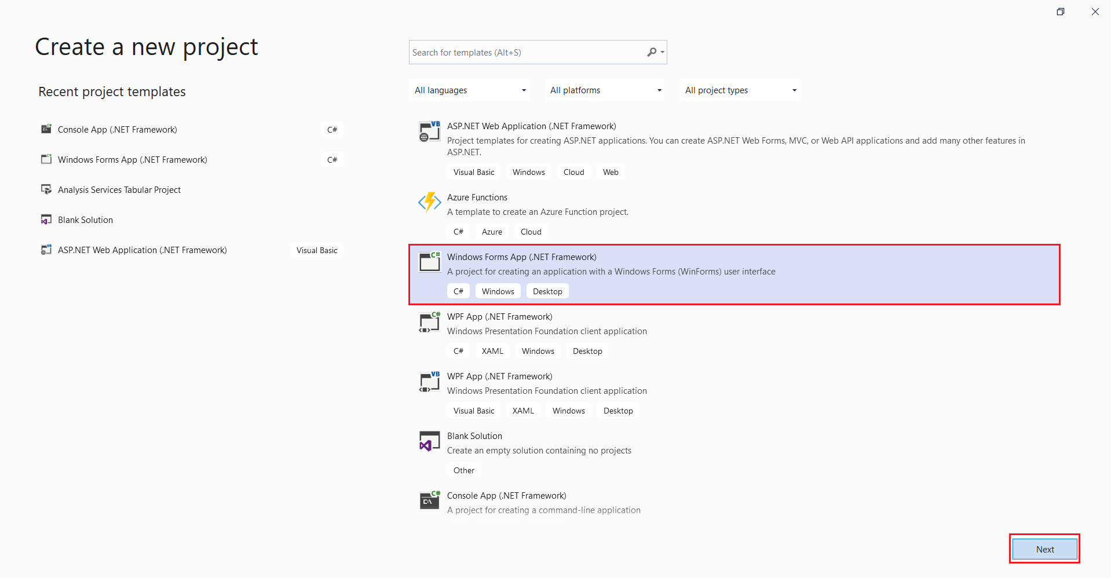Click the Visual Basic tag under ASP.NET template
This screenshot has height=578, width=1111.
pos(474,172)
